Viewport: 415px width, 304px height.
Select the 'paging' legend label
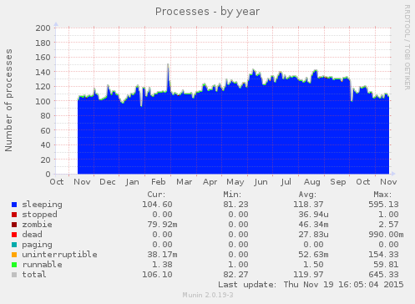[37, 245]
